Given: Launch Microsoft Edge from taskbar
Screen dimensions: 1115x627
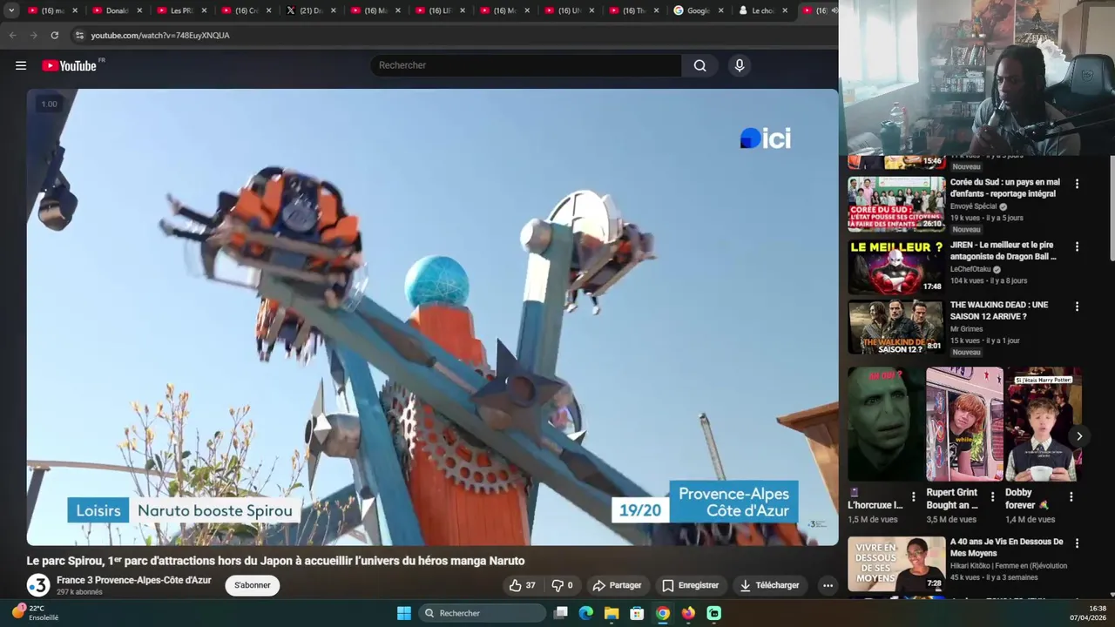Looking at the screenshot, I should pos(586,613).
